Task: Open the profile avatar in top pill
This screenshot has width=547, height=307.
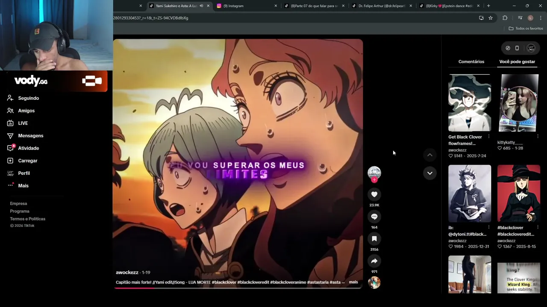Action: pos(531,48)
